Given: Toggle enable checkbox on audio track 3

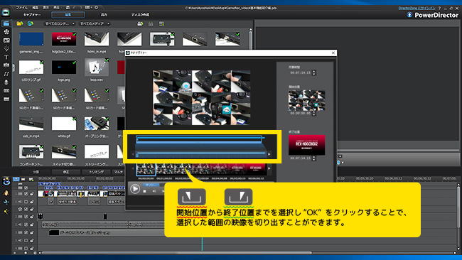Looking at the screenshot, I should tap(26, 240).
